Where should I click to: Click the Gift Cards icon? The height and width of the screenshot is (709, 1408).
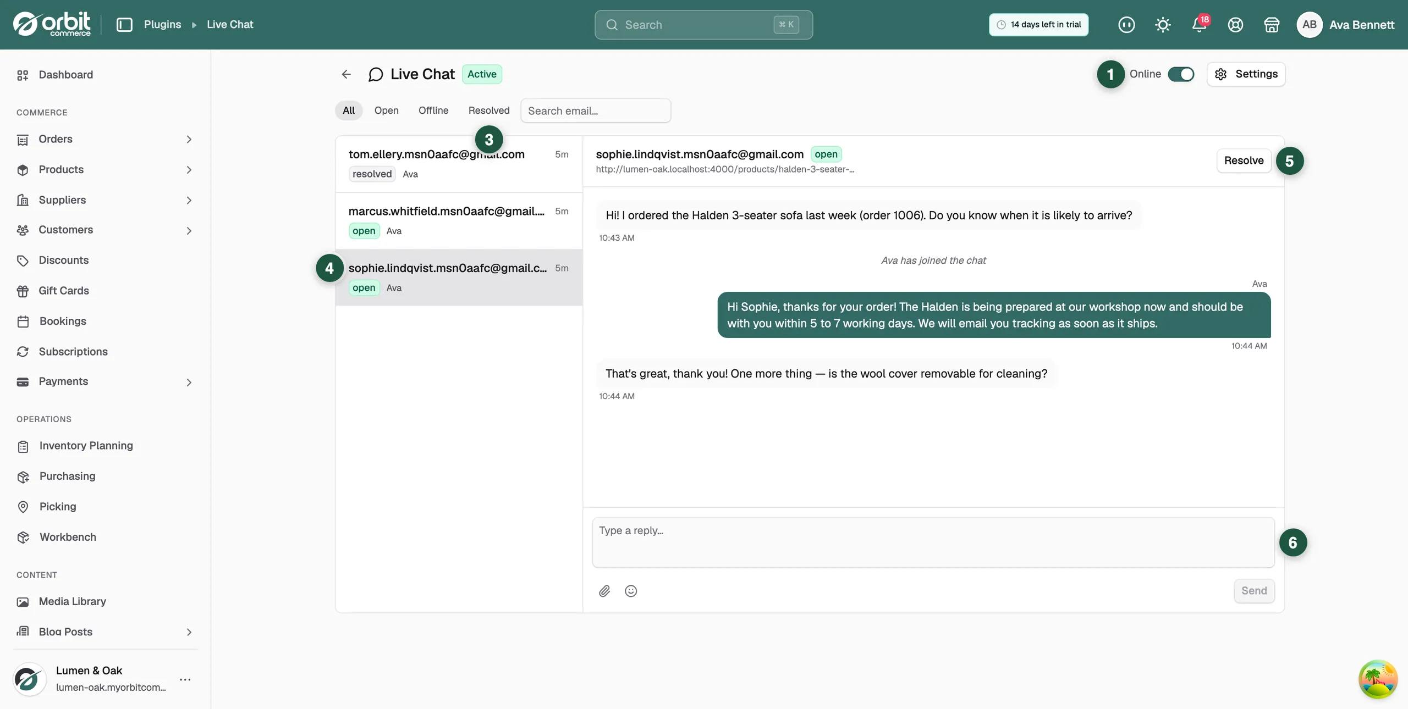[x=23, y=291]
